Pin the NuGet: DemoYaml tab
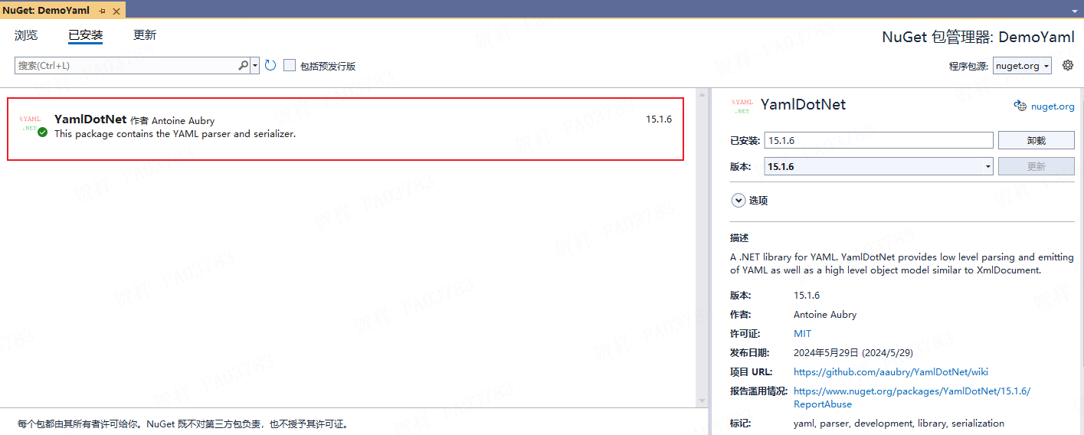The image size is (1084, 435). (x=102, y=10)
